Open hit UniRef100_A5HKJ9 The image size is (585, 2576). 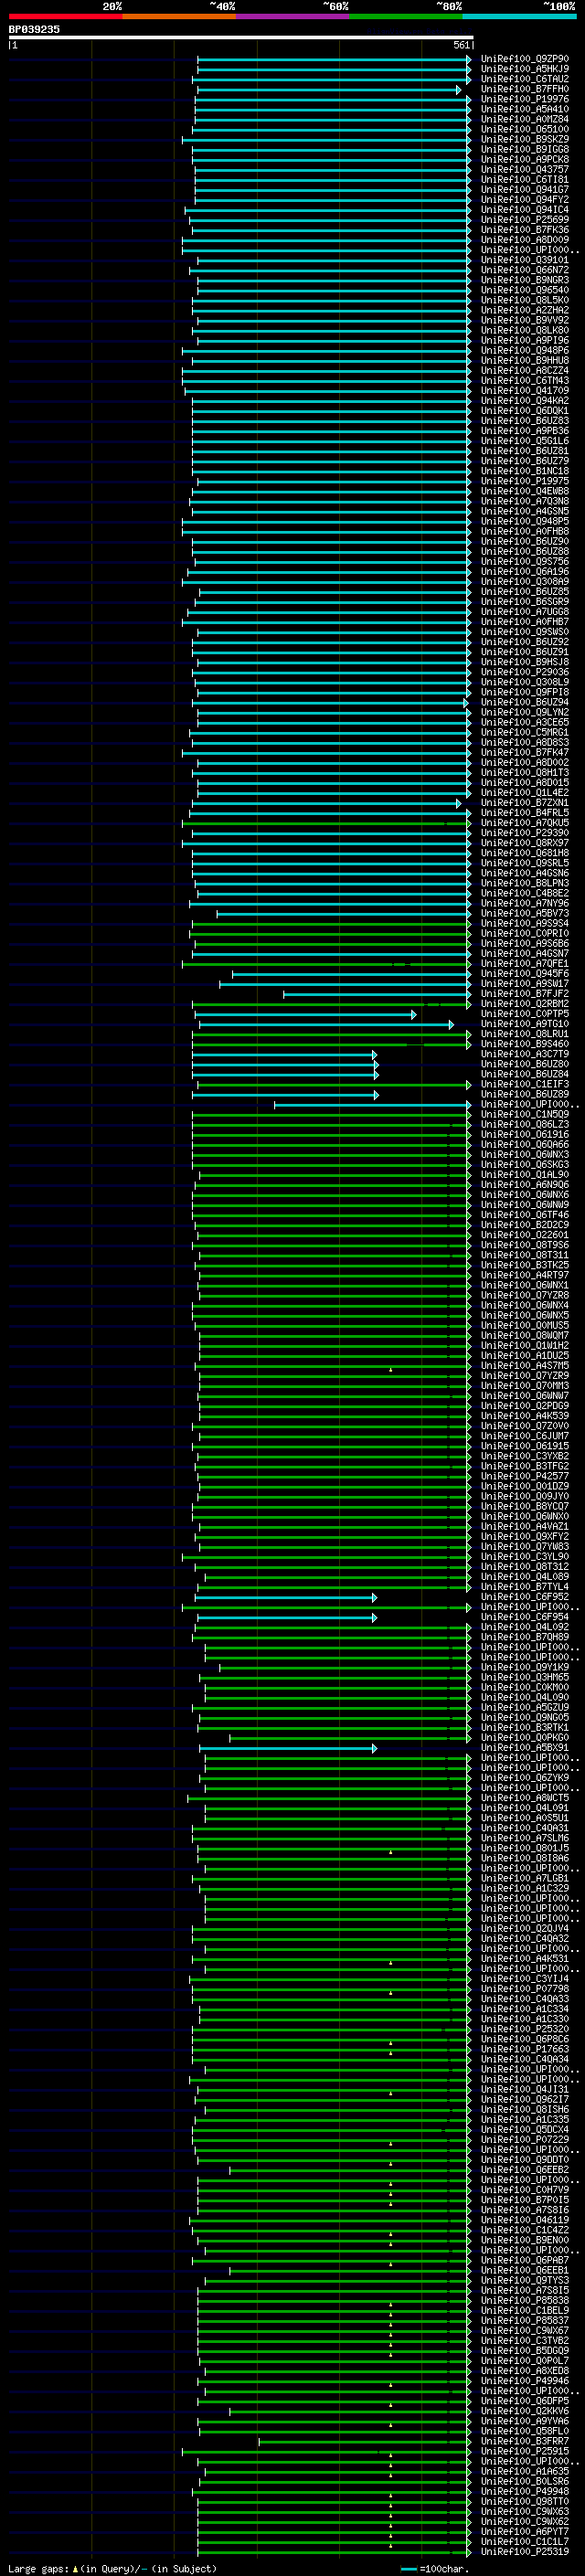click(x=525, y=69)
